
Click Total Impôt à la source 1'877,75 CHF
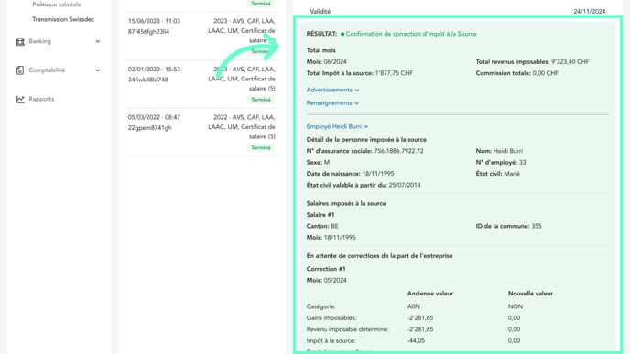(x=394, y=73)
